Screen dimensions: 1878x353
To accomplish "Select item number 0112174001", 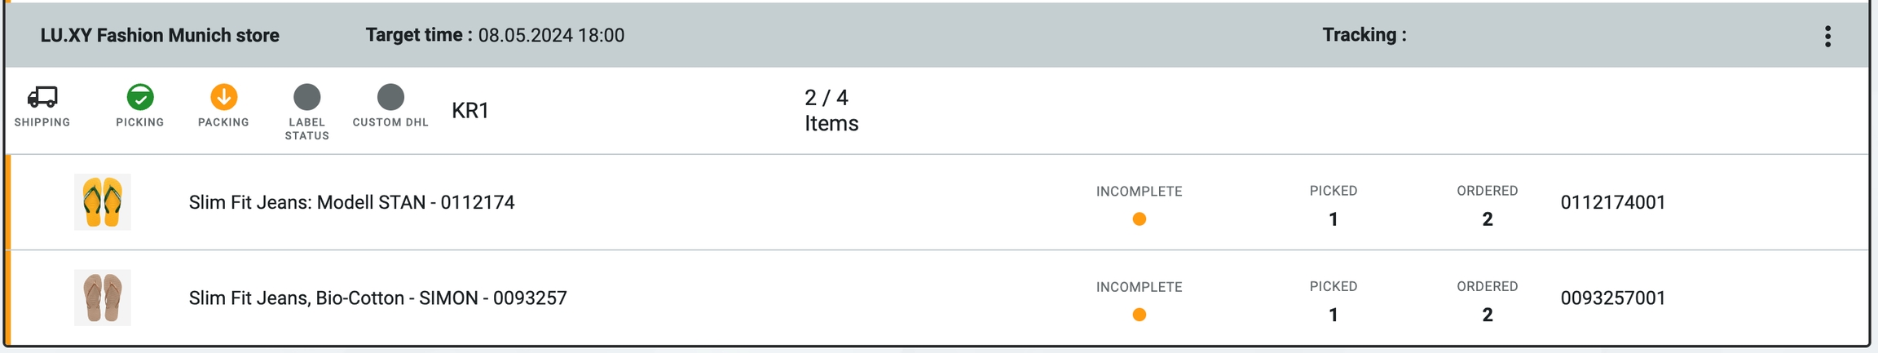I will coord(1612,202).
